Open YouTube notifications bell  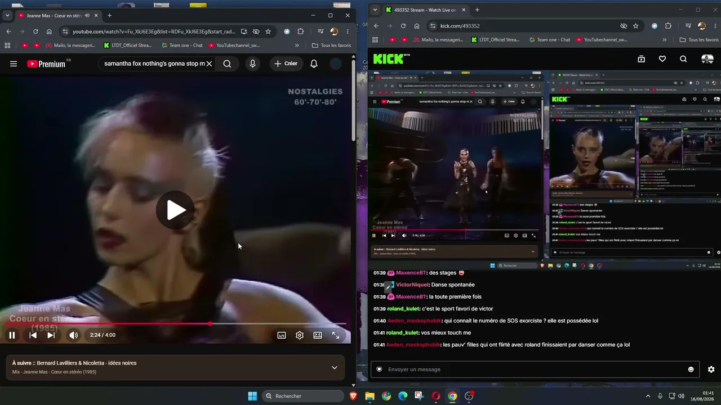314,64
